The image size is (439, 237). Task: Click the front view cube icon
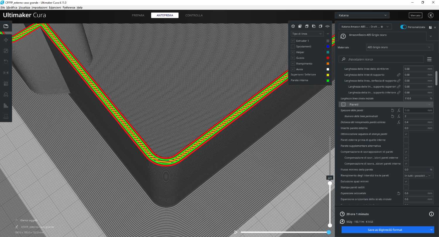(300, 26)
